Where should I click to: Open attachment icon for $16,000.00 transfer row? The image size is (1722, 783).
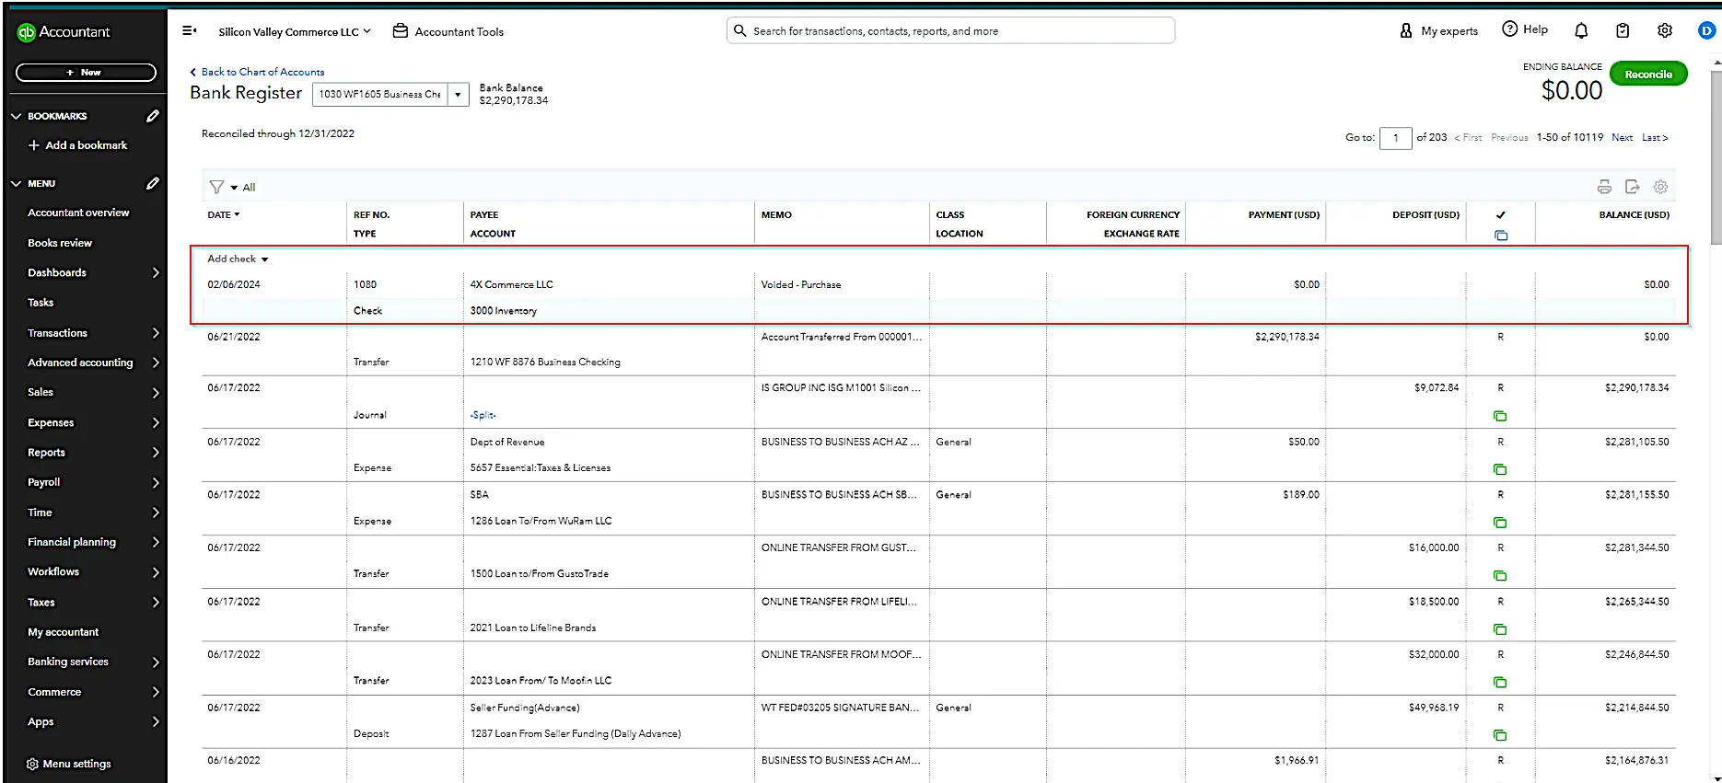[1500, 576]
